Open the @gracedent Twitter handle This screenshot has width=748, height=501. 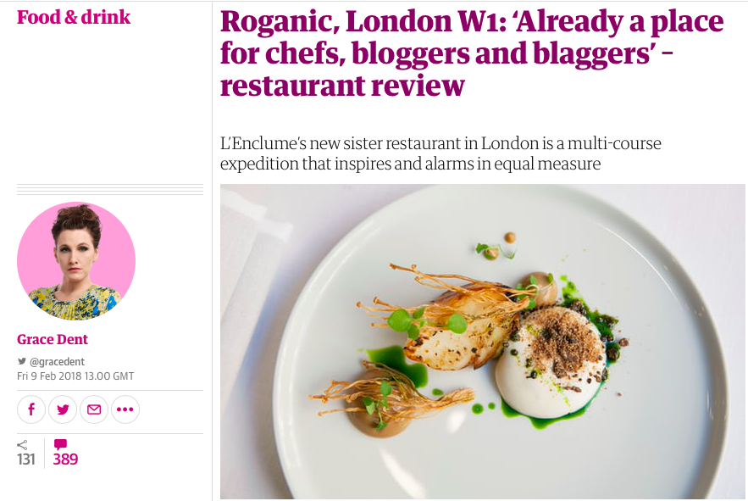click(x=57, y=361)
